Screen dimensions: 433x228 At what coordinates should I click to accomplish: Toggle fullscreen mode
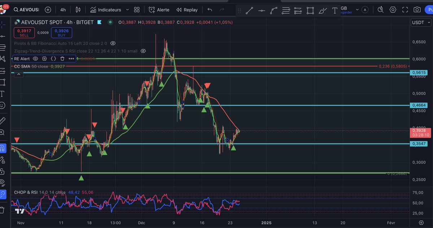[405, 10]
